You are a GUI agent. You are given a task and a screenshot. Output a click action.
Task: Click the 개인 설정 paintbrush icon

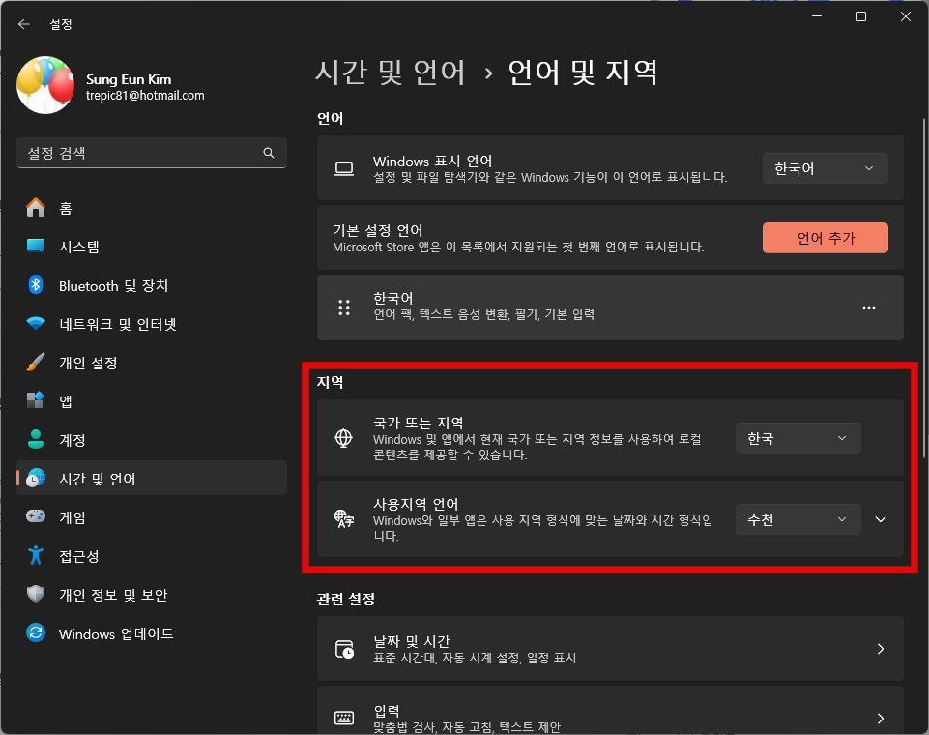(x=36, y=363)
